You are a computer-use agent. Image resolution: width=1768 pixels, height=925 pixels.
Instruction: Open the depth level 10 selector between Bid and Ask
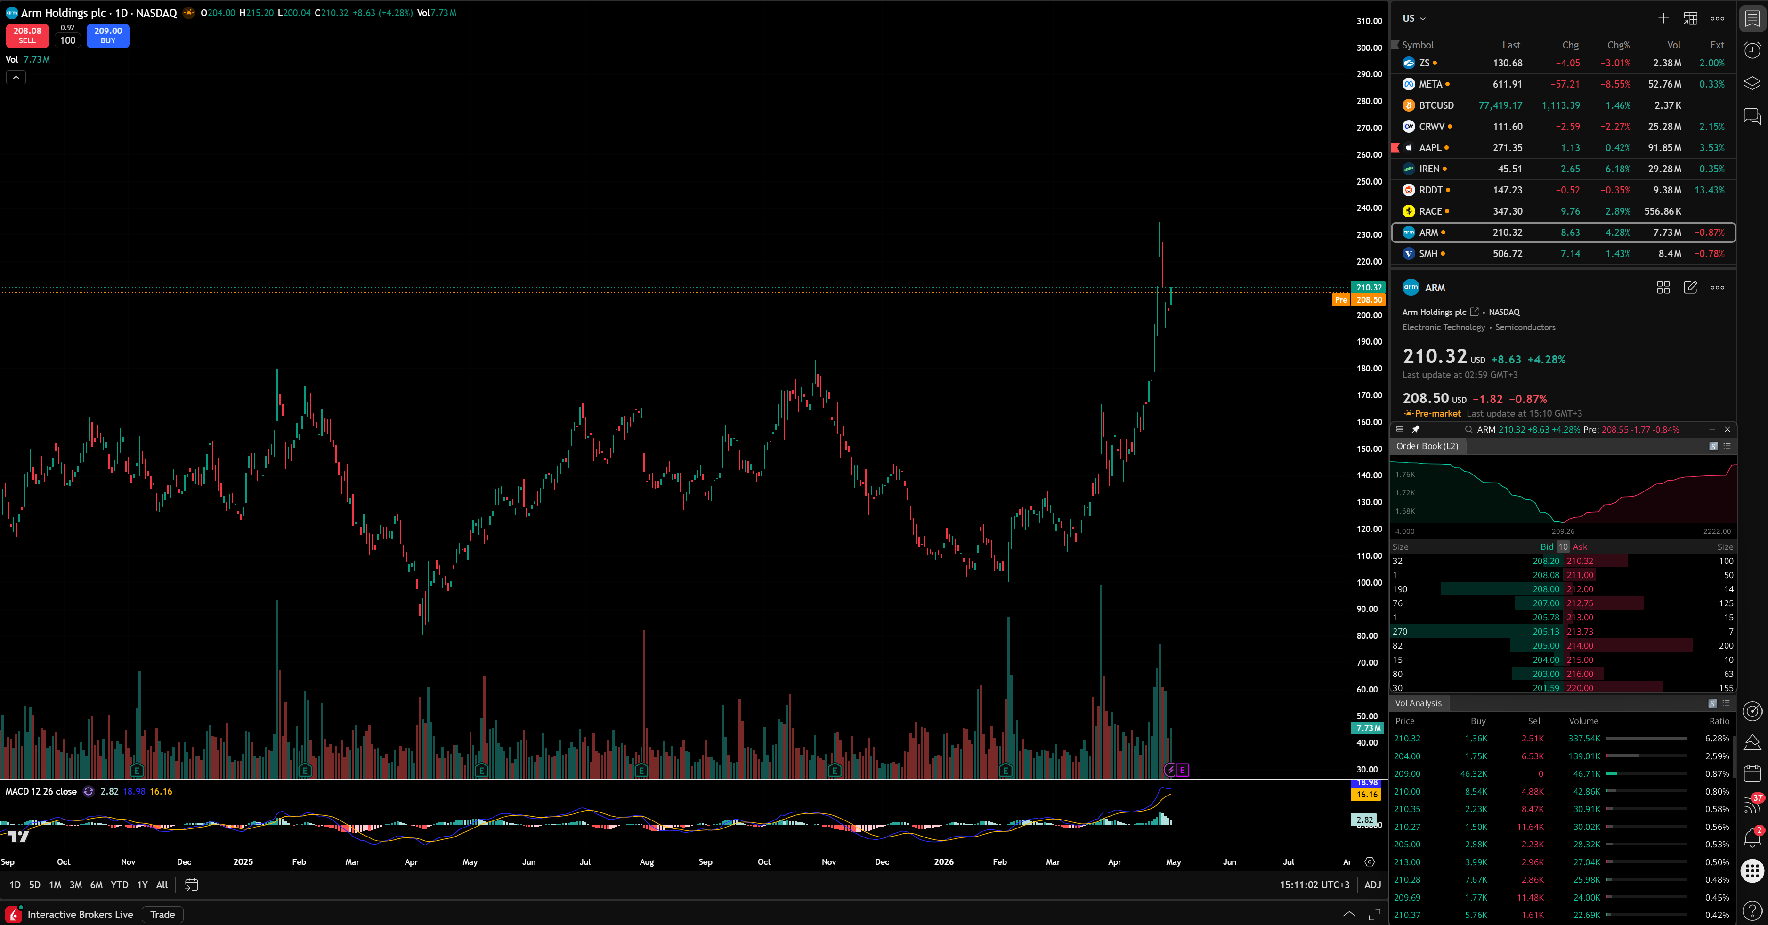pyautogui.click(x=1563, y=547)
